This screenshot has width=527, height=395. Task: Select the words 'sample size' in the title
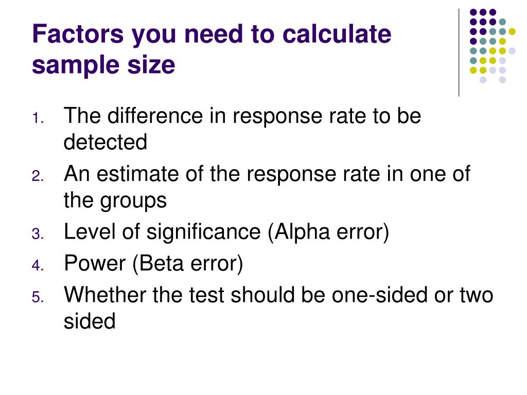[x=103, y=64]
